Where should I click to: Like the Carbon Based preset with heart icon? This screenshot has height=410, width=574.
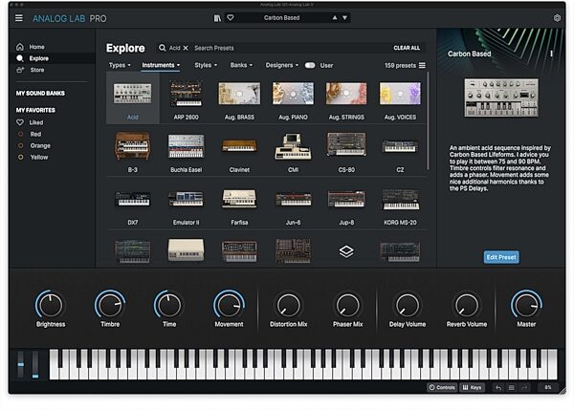[231, 17]
